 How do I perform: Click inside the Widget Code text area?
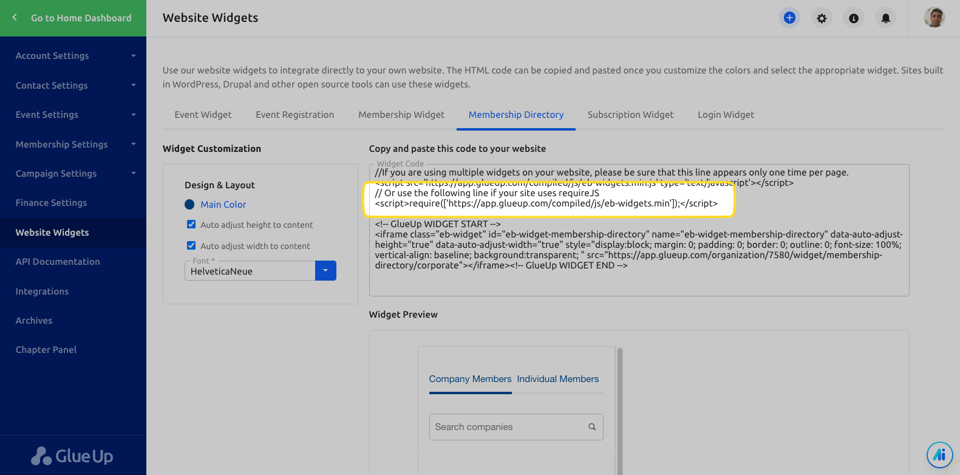[639, 230]
